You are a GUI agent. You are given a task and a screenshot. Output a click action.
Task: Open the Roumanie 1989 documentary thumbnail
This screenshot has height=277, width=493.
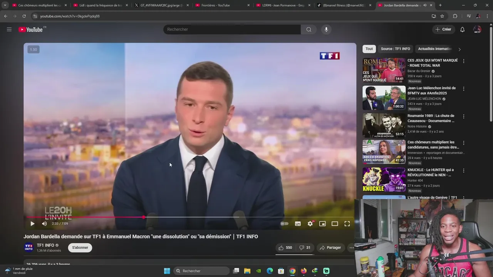pyautogui.click(x=384, y=125)
